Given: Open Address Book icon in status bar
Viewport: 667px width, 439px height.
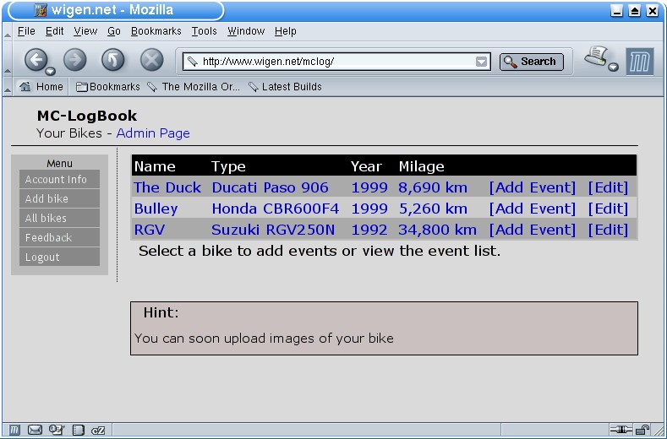Looking at the screenshot, I should click(79, 430).
